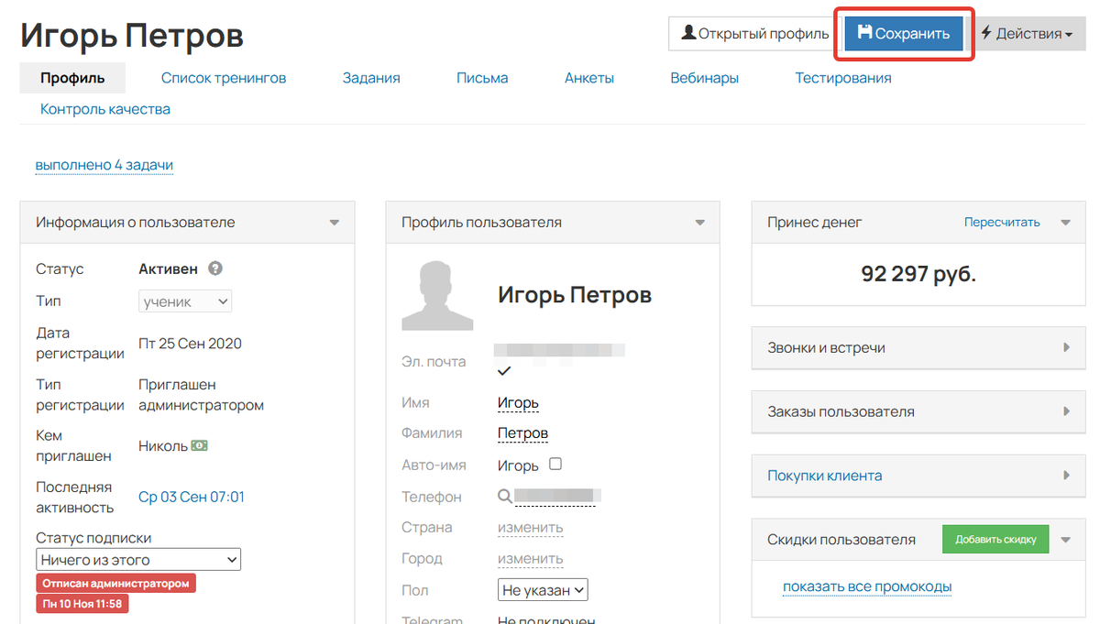Click the help question mark next to Активен
Viewport: 1100px width, 624px height.
215,269
